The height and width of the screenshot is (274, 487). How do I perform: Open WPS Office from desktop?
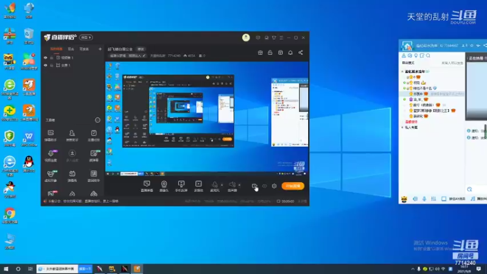29,139
